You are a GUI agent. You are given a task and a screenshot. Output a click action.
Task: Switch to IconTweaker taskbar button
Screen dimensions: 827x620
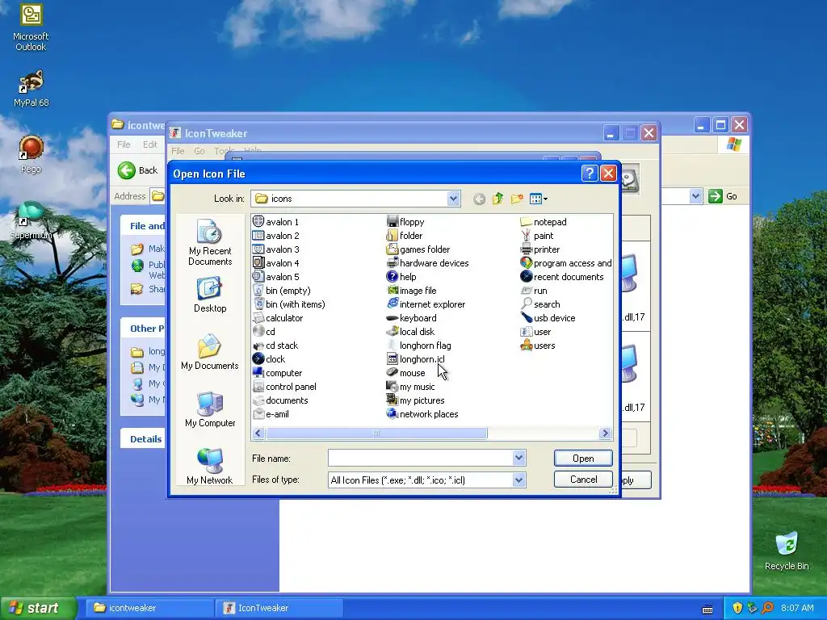coord(280,608)
